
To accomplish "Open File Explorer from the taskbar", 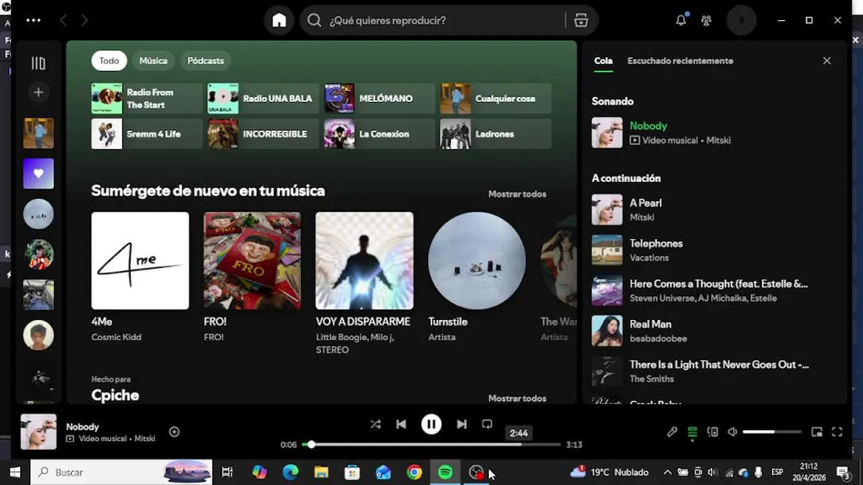I will [321, 472].
